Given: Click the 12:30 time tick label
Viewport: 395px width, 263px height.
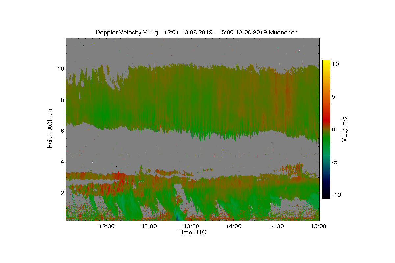Looking at the screenshot, I should pos(107,226).
